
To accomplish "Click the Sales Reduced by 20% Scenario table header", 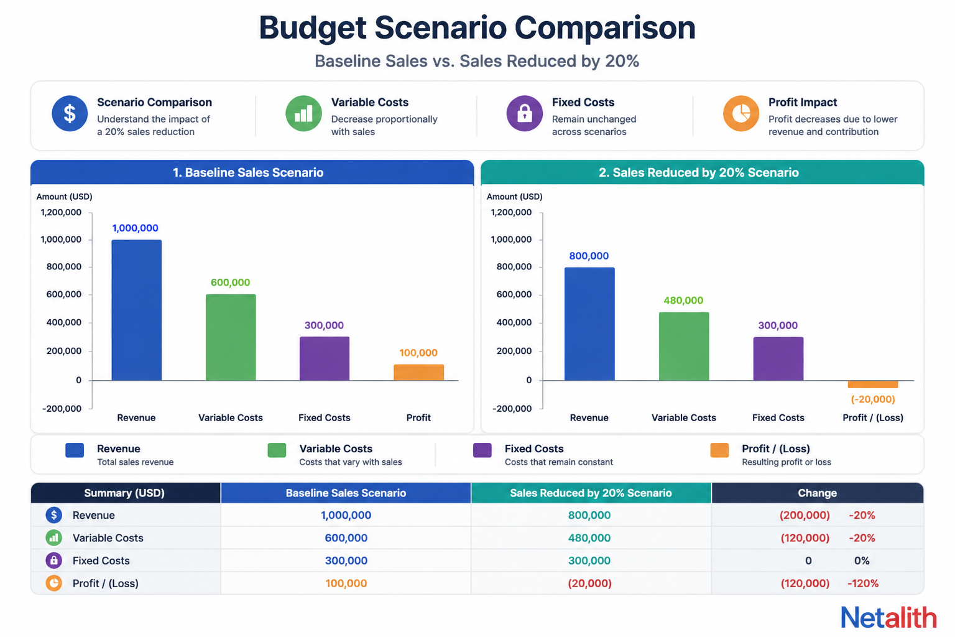I will 591,493.
